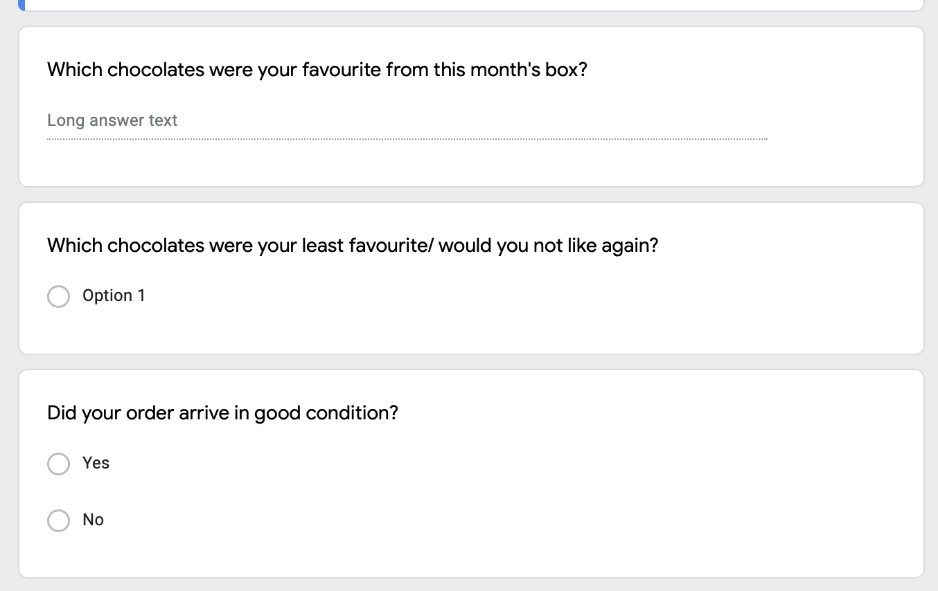Edit the "Option 1" label text
938x591 pixels.
coord(114,295)
